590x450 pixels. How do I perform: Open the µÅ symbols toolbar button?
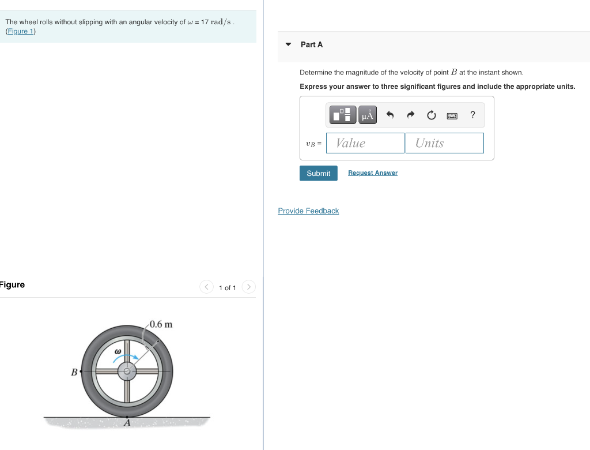367,115
